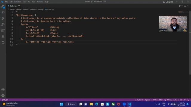This screenshot has width=191, height=107.
Task: Toggle Primary Side Bar layout icon
Action: 164,2
